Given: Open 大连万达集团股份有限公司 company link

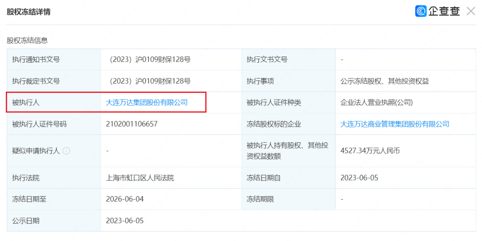Looking at the screenshot, I should pyautogui.click(x=147, y=103).
